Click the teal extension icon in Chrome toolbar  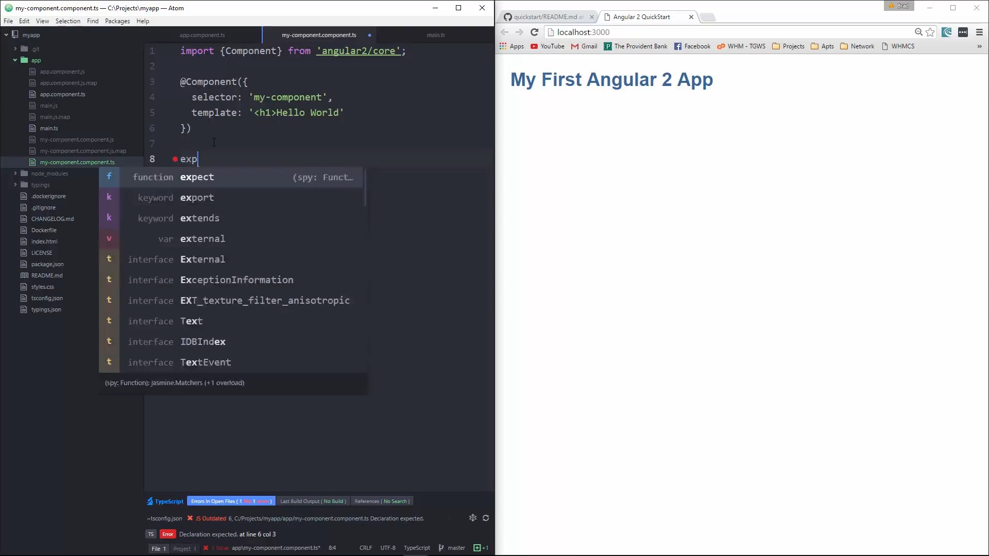[x=947, y=32]
